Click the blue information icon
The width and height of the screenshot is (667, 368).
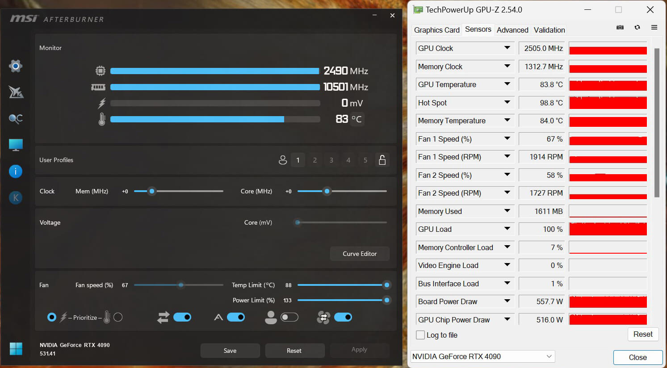[x=16, y=171]
